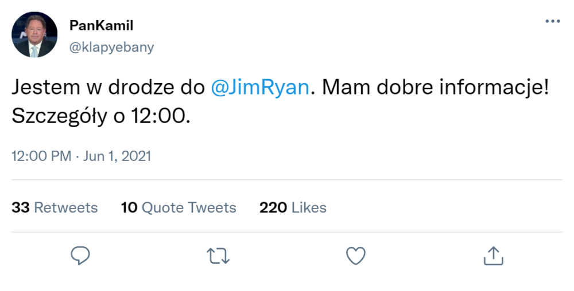Open the @klapyebany handle link

click(112, 48)
